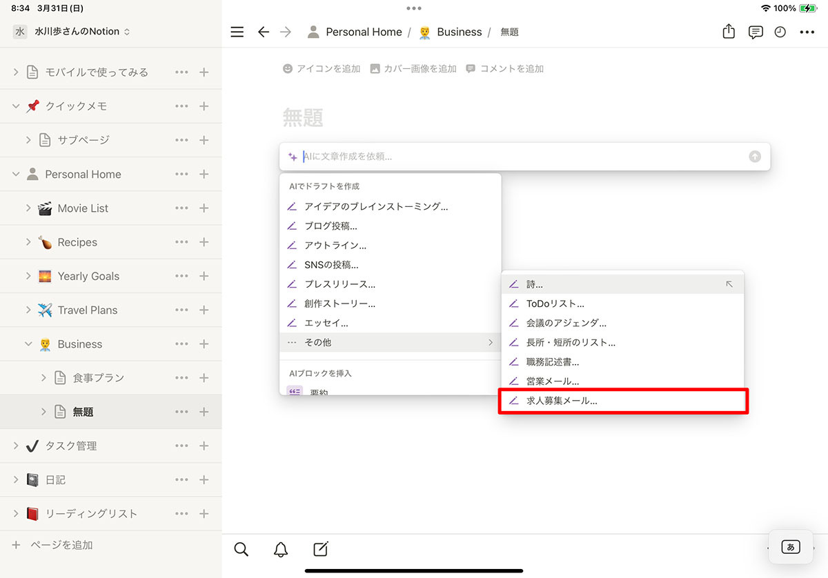Select 職務記述書 in the submenu
828x578 pixels.
pyautogui.click(x=622, y=361)
